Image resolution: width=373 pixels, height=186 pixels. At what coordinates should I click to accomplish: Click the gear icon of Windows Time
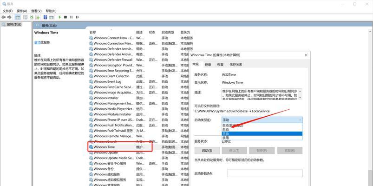(91, 147)
